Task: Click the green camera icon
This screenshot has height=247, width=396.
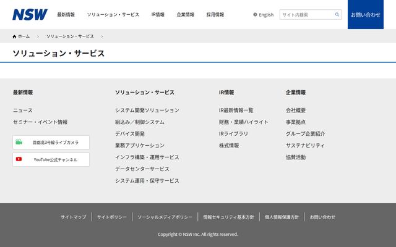Action: tap(19, 142)
